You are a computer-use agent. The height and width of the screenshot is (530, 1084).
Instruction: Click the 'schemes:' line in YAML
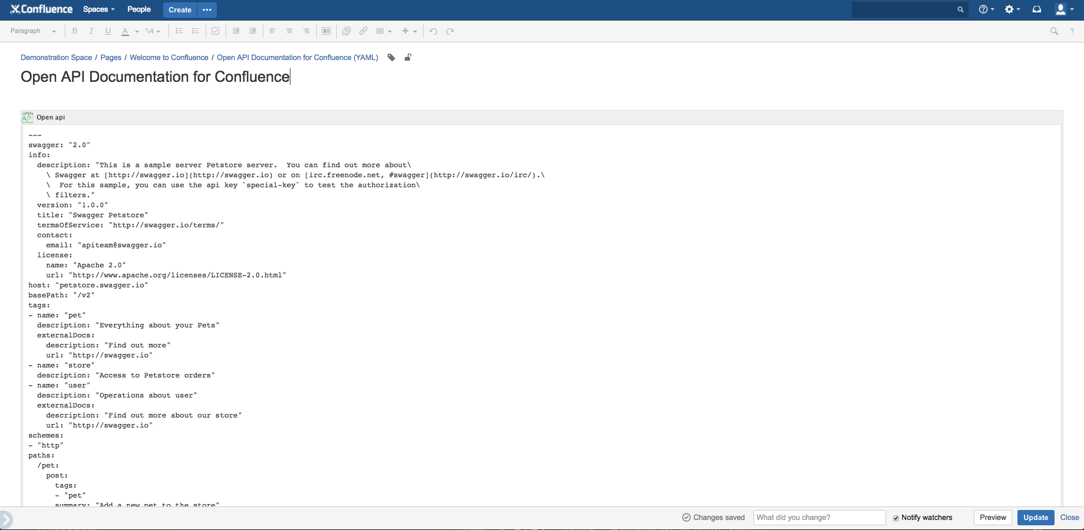46,435
